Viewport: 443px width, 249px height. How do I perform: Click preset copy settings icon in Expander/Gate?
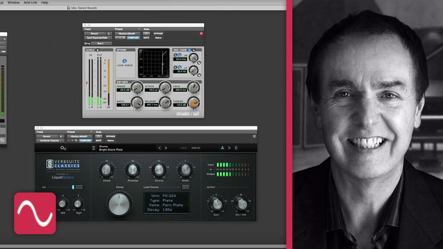pyautogui.click(x=124, y=38)
